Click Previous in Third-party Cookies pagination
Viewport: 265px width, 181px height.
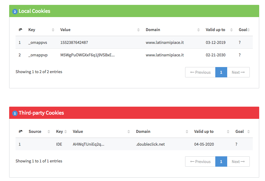200,161
